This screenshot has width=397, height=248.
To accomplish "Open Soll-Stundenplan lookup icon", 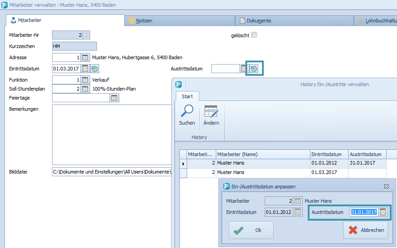I will 85,89.
